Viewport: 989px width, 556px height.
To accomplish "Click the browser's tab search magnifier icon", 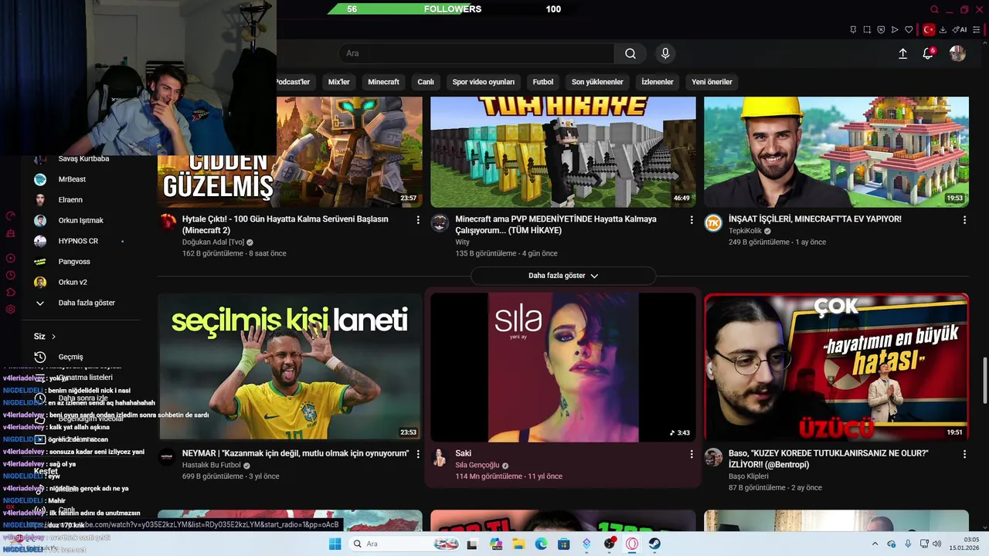I will pyautogui.click(x=934, y=9).
